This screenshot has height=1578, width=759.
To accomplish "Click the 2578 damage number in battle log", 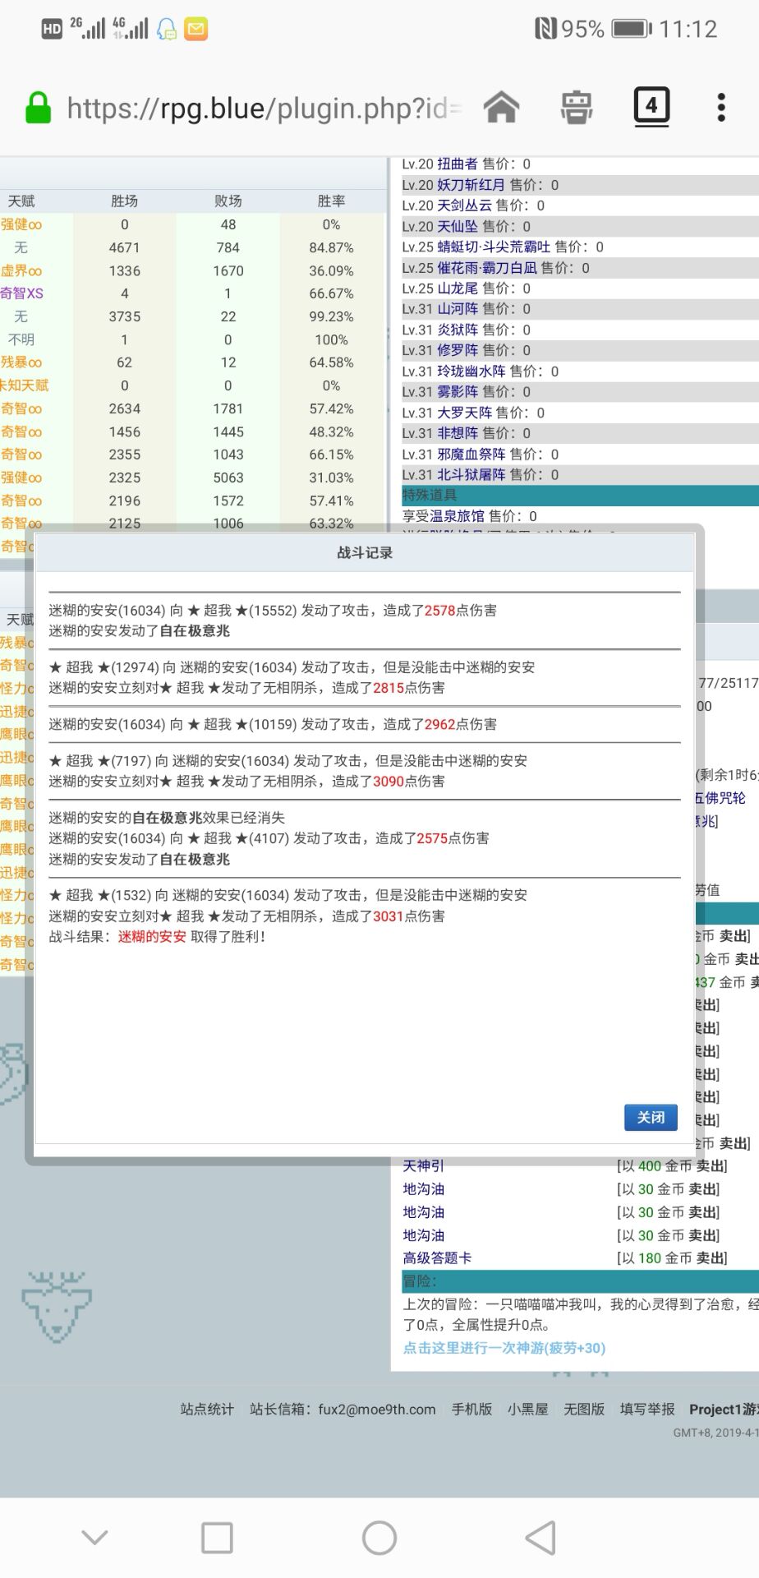I will point(439,611).
